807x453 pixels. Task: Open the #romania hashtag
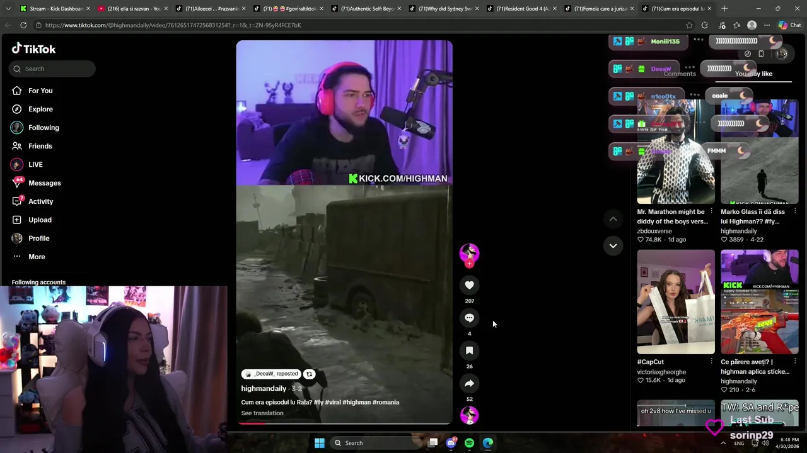point(386,403)
